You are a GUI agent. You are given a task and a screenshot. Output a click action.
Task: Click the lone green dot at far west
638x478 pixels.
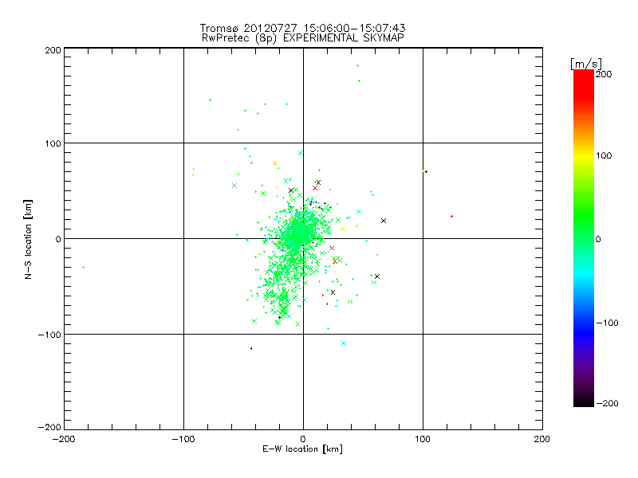click(84, 267)
